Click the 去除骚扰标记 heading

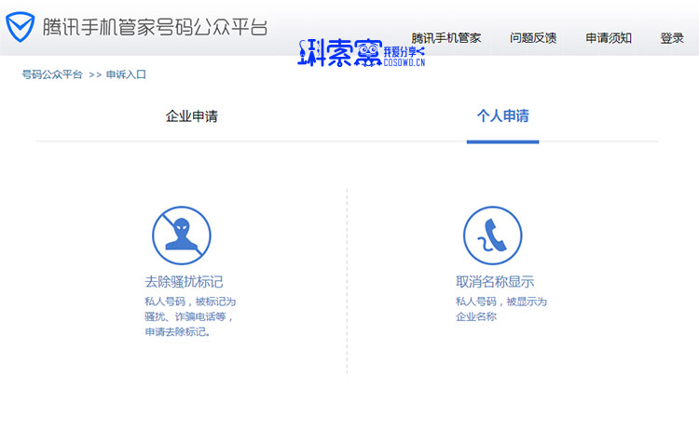[x=184, y=282]
